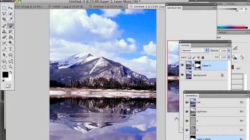The height and width of the screenshot is (140, 250).
Task: Click the Channels panel tab
Action: pos(191,96)
